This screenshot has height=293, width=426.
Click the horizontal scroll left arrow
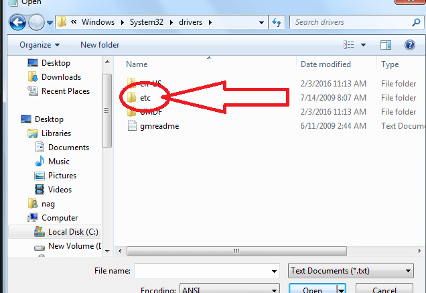(x=120, y=251)
